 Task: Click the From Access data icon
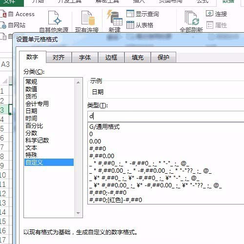click(x=3, y=14)
